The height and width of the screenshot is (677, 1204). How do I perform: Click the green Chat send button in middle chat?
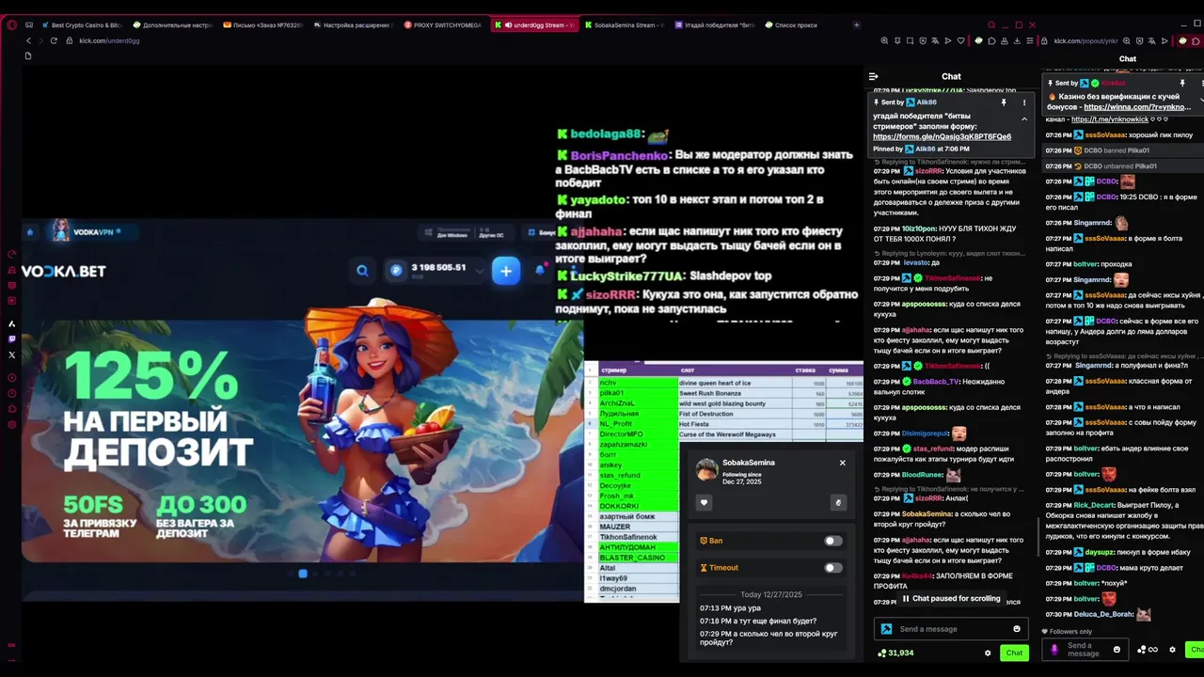point(1014,653)
